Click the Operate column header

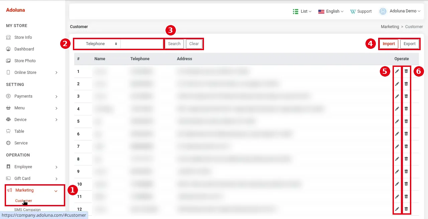coord(402,59)
